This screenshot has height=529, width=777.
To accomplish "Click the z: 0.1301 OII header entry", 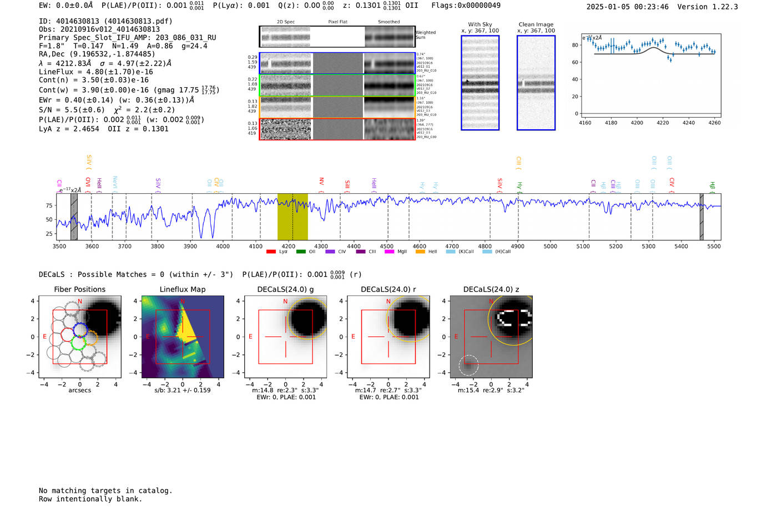I will coord(381,6).
